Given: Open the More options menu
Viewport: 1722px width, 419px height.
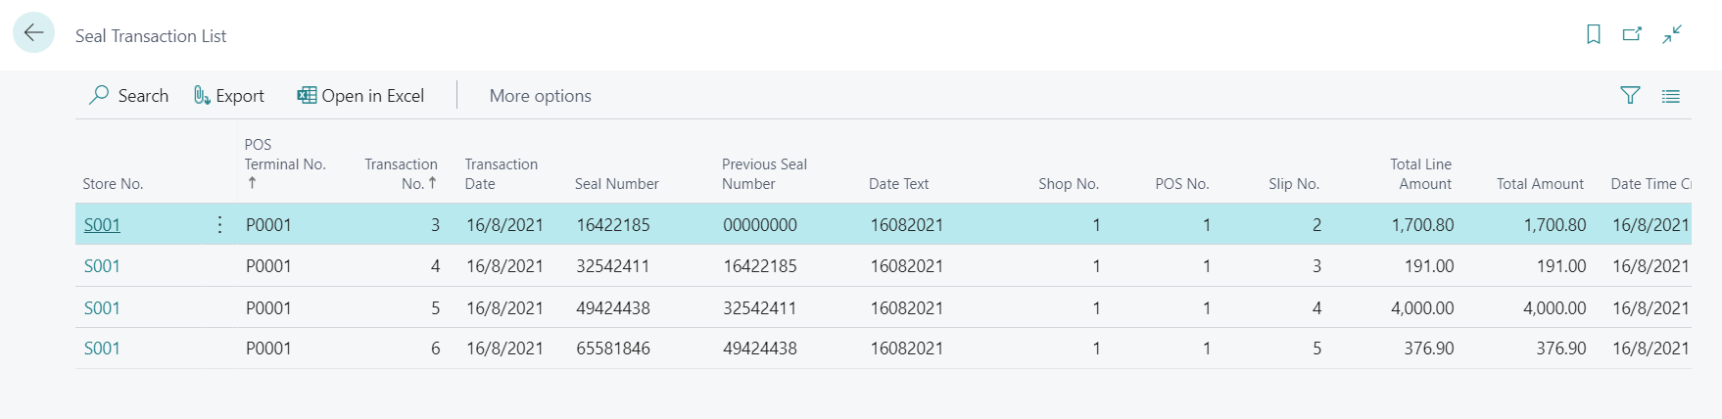Looking at the screenshot, I should tap(540, 96).
